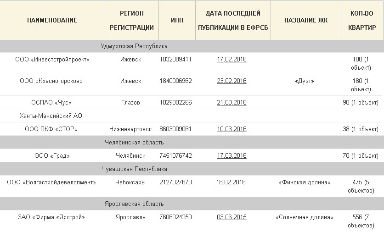Open the 10.03.2016 publication date link

(x=232, y=129)
